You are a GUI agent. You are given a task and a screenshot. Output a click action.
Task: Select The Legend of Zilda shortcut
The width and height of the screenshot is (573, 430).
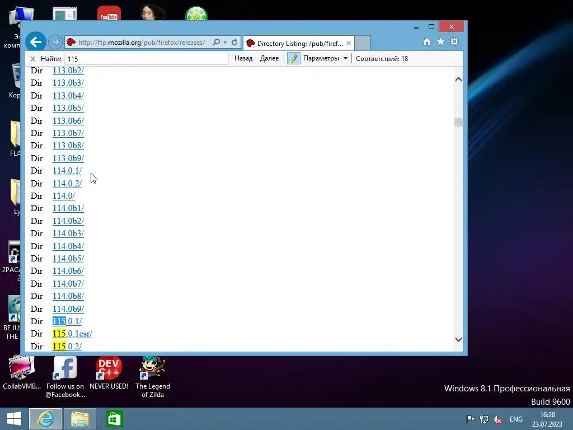[x=152, y=377]
